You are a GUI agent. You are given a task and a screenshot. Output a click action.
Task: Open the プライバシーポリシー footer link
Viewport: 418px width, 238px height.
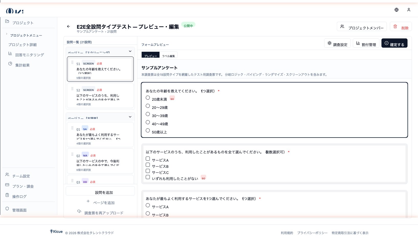click(x=312, y=233)
